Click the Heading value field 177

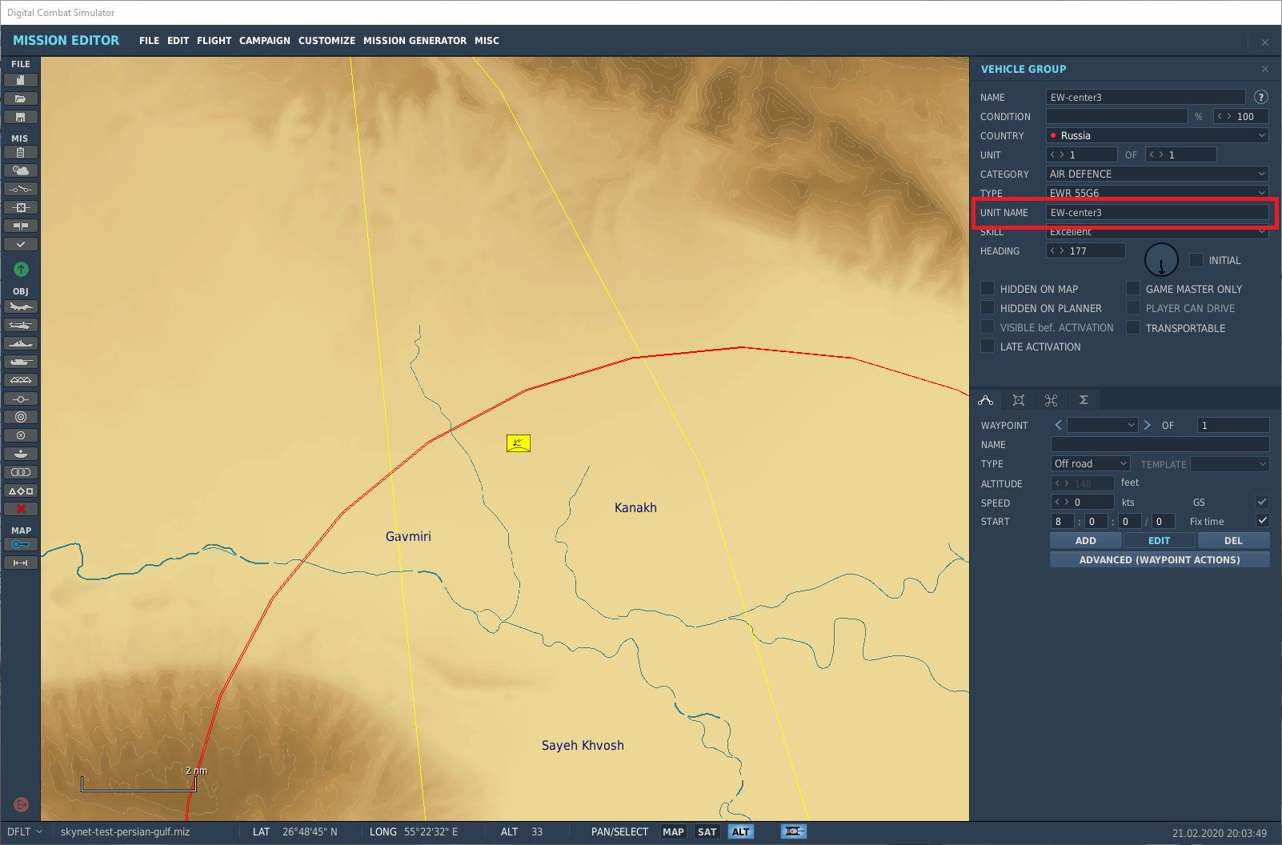(x=1086, y=250)
